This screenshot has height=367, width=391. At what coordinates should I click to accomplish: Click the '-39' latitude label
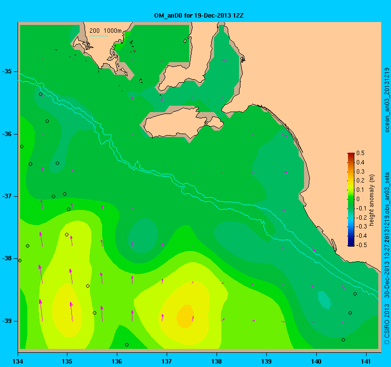[x=7, y=321]
